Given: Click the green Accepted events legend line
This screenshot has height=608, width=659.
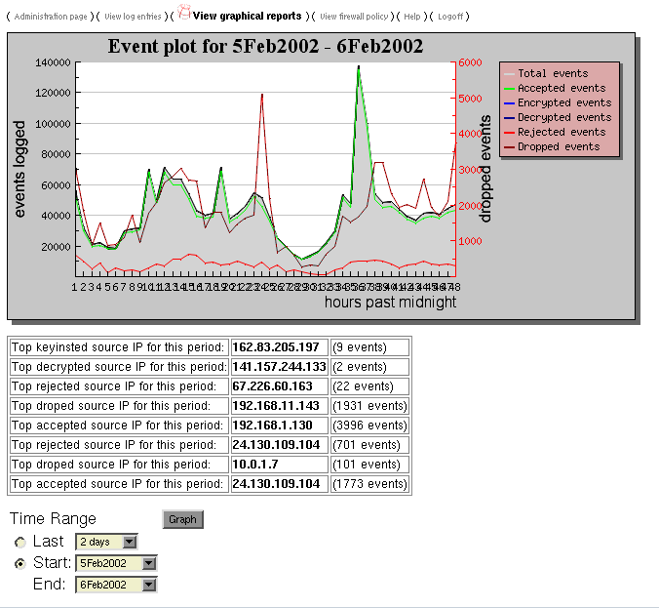Looking at the screenshot, I should click(x=508, y=88).
